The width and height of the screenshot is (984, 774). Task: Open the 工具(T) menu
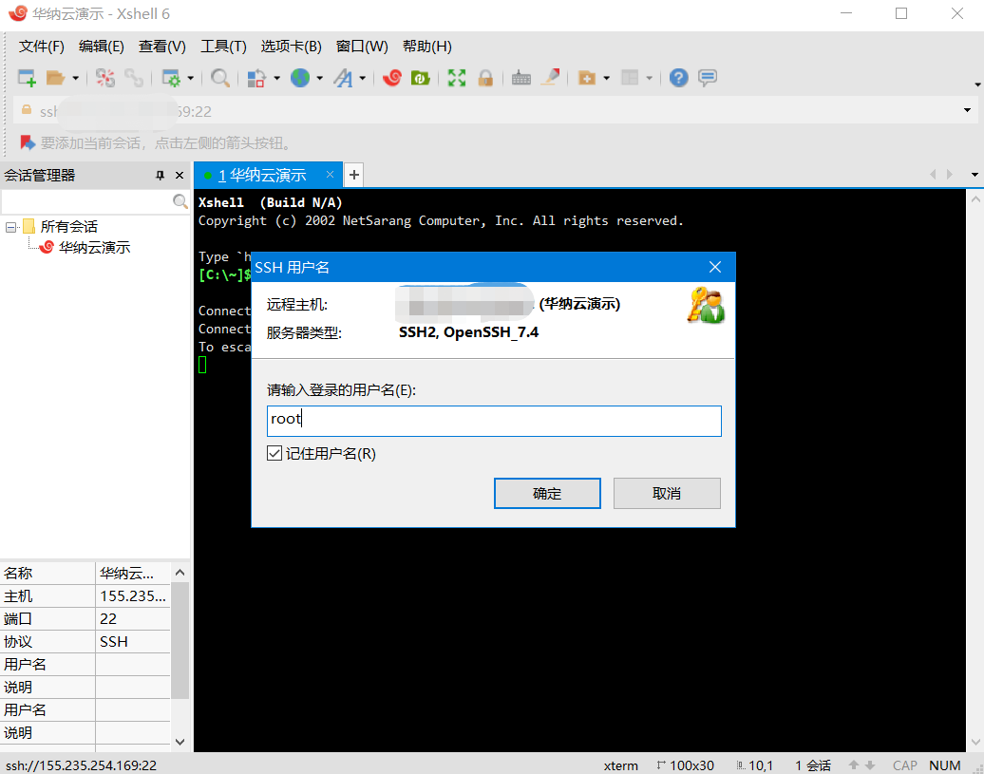point(223,47)
